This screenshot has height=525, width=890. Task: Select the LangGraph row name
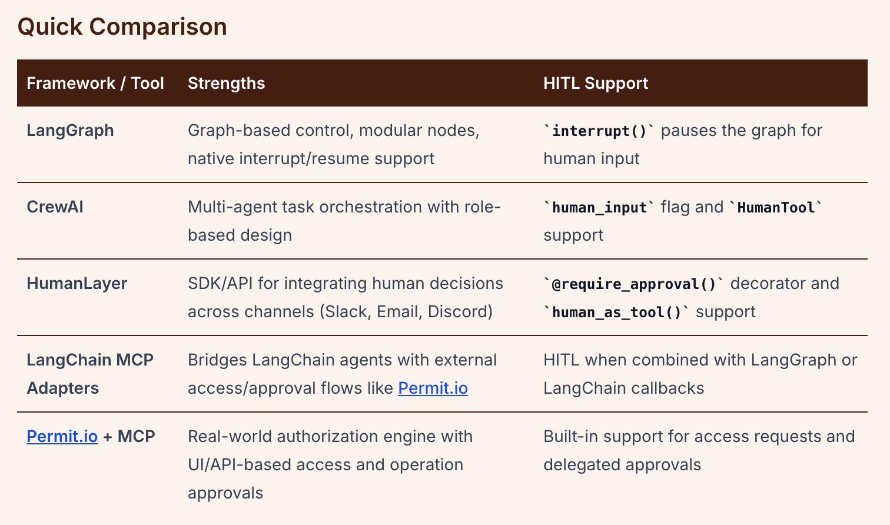[x=71, y=130]
